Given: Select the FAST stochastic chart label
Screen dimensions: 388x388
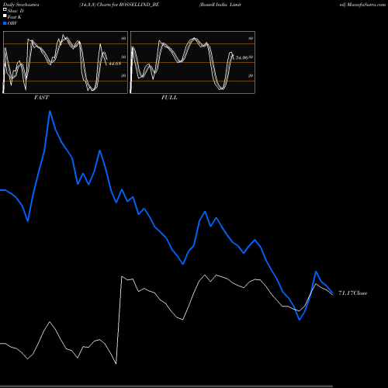Looking at the screenshot, I should point(41,98).
